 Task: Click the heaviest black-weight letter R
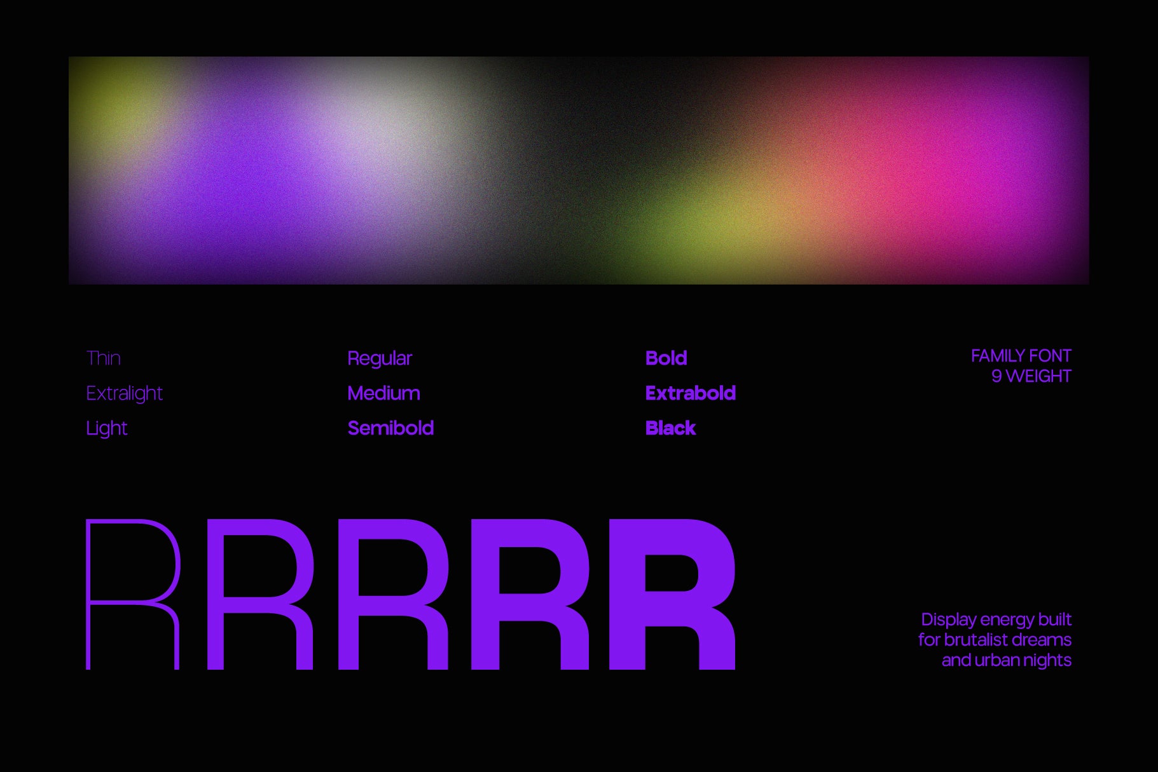(672, 594)
